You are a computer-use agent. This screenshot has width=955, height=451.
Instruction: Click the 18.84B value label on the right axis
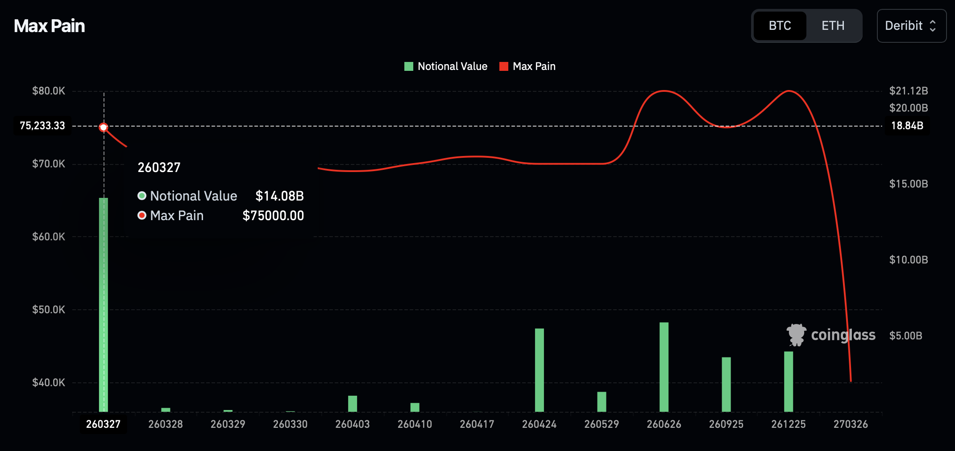point(908,126)
